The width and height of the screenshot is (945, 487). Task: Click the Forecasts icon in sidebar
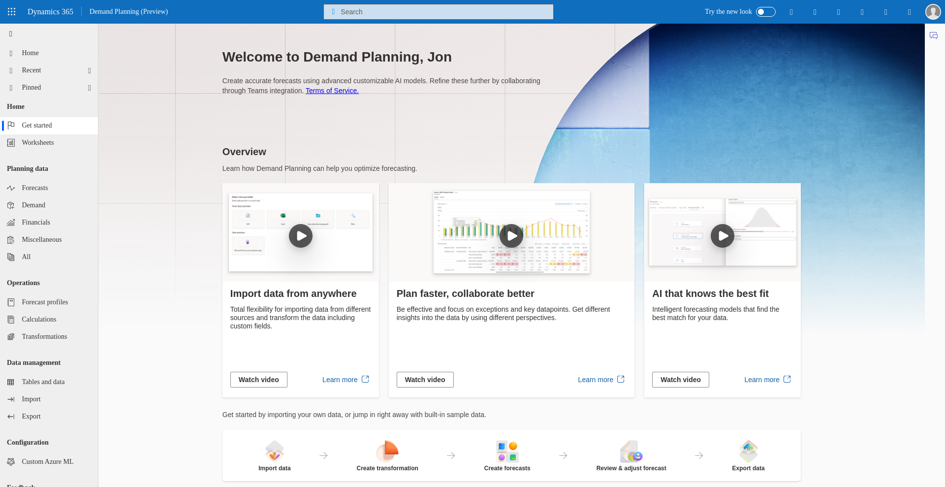point(11,188)
